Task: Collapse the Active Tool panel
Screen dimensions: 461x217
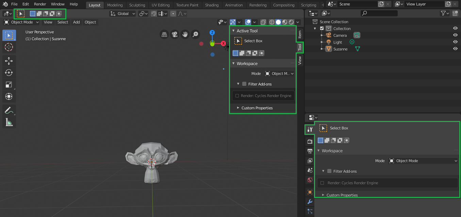Action: [233, 31]
